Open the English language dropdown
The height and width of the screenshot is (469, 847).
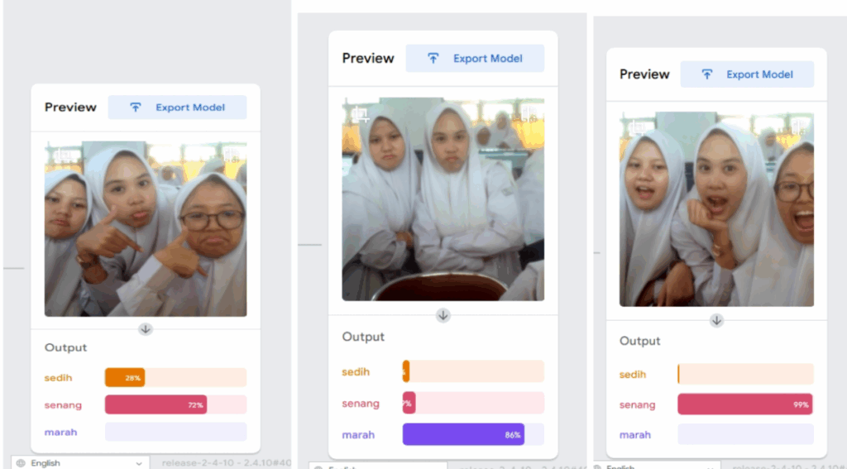(79, 463)
